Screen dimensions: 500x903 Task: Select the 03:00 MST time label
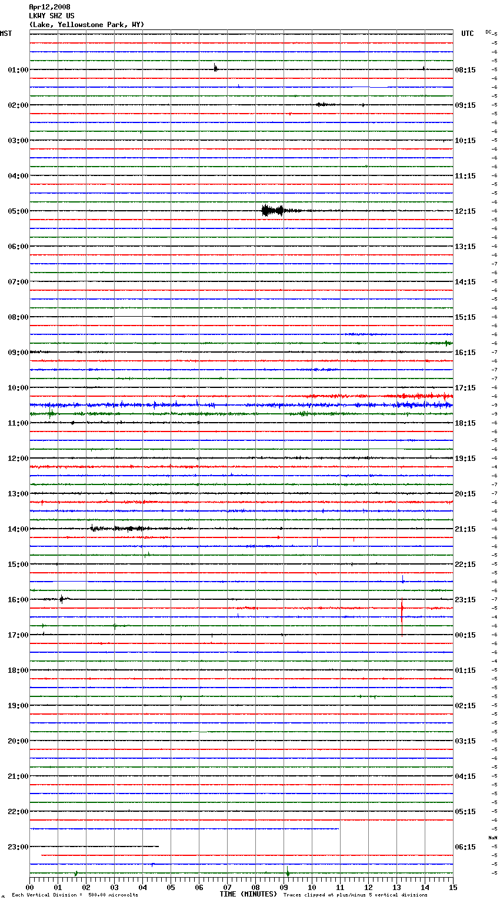click(18, 141)
